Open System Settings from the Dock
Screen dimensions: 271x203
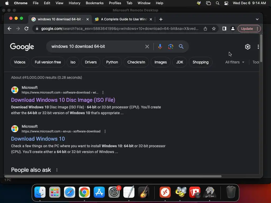(x=114, y=192)
